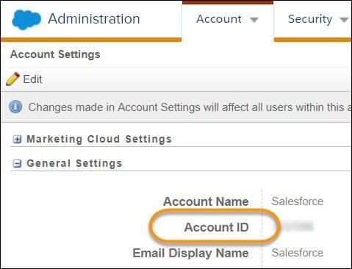
Task: Select the Account Name value Salesforce
Action: tap(298, 201)
